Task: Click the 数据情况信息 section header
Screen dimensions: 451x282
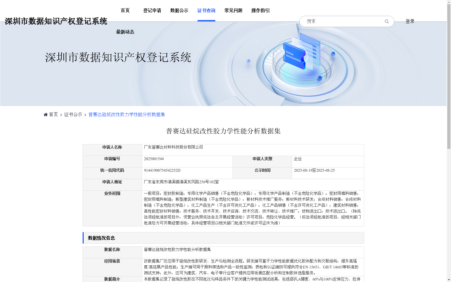Action: pos(223,238)
